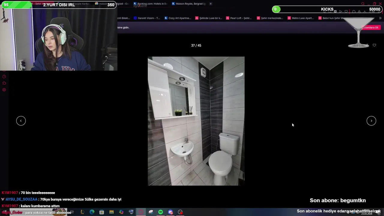Open the Garanti Vizem bookmark
The image size is (384, 216).
pos(147,18)
